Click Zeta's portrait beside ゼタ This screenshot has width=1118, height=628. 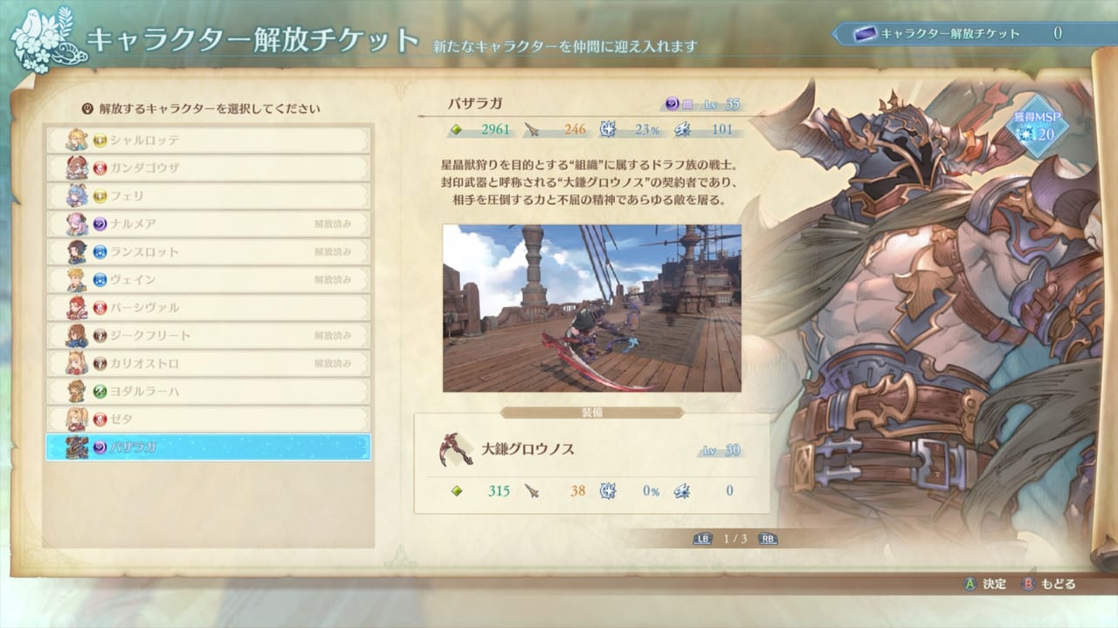(77, 420)
